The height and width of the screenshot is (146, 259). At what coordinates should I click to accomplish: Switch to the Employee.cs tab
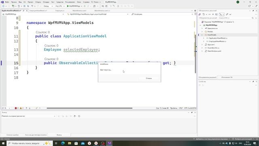point(60,11)
